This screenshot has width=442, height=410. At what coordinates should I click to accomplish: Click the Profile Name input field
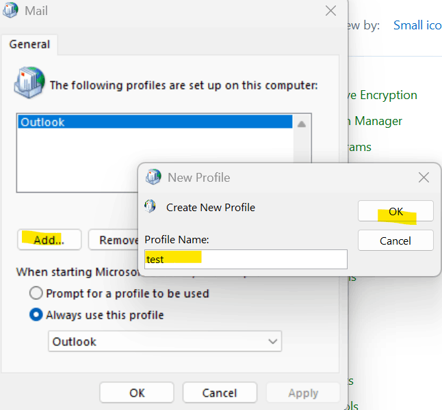point(246,259)
